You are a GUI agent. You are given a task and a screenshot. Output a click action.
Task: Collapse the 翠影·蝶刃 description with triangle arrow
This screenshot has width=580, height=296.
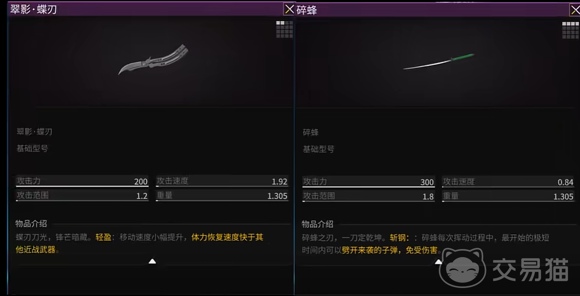click(152, 262)
